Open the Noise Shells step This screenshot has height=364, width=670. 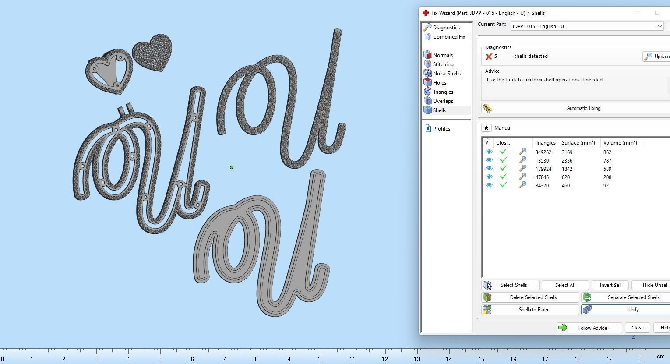447,74
